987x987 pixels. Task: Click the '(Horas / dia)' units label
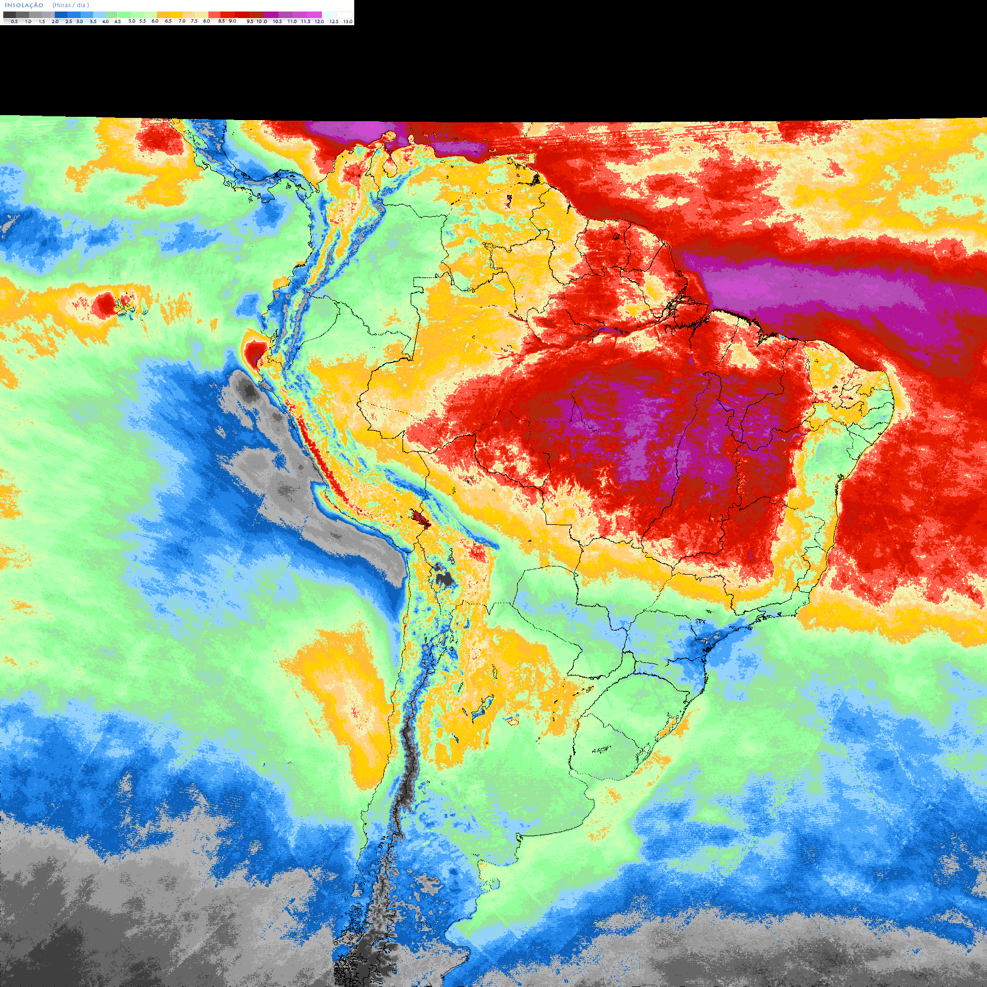pos(71,5)
